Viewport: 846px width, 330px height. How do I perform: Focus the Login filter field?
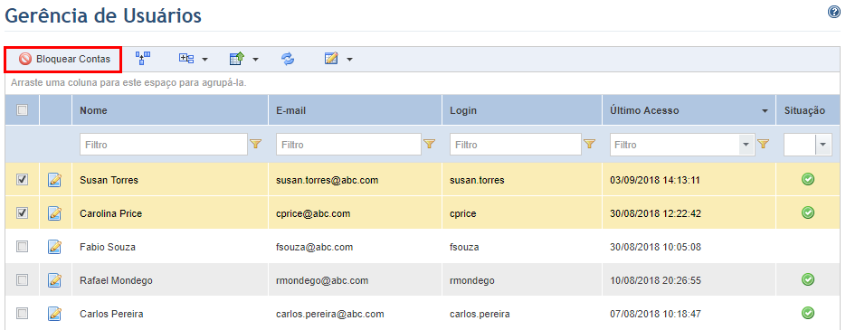point(516,145)
